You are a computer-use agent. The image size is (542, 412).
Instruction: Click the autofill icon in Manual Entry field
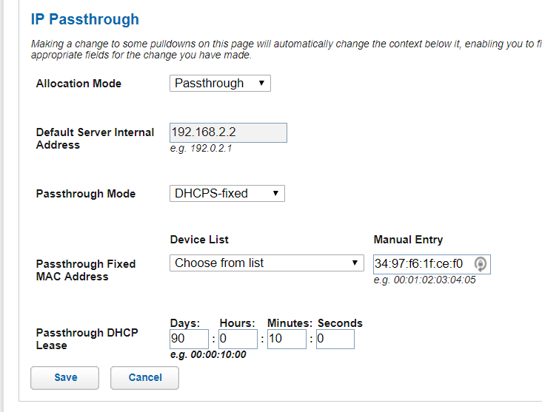481,263
